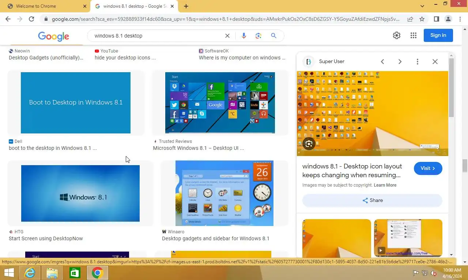This screenshot has height=280, width=468.
Task: Start voice search microphone icon
Action: [244, 36]
